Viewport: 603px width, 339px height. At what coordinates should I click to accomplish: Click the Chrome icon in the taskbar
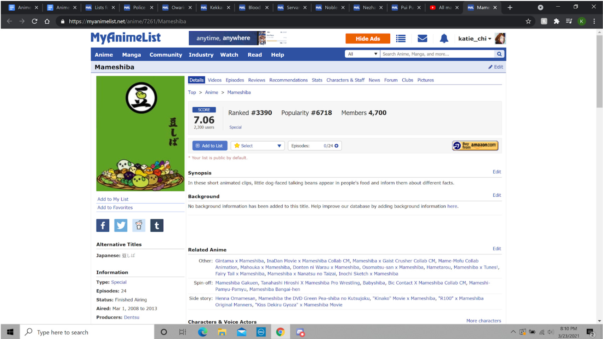(280, 332)
